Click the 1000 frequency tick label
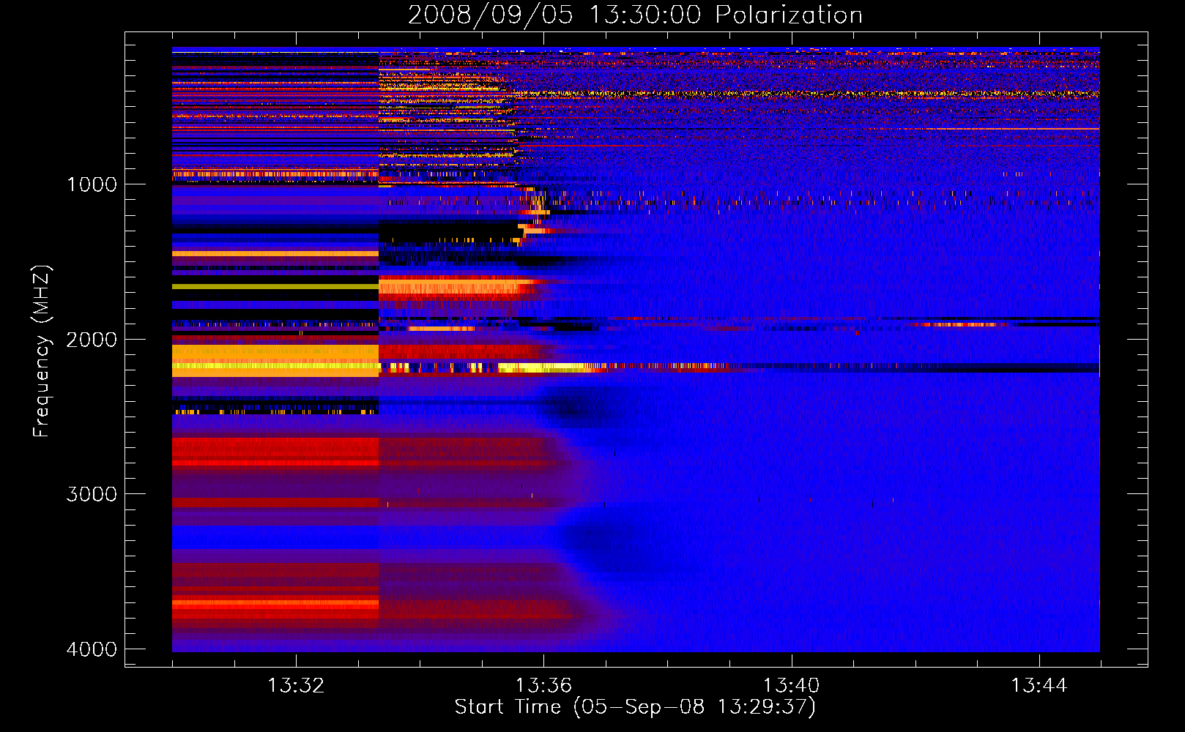This screenshot has height=732, width=1185. click(92, 184)
